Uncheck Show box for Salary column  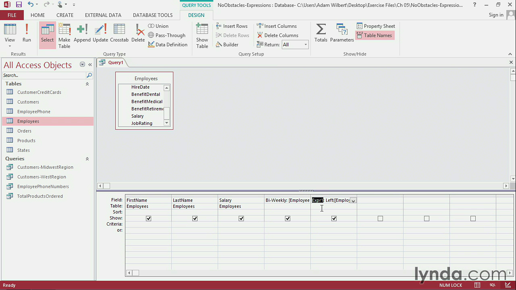pos(241,218)
